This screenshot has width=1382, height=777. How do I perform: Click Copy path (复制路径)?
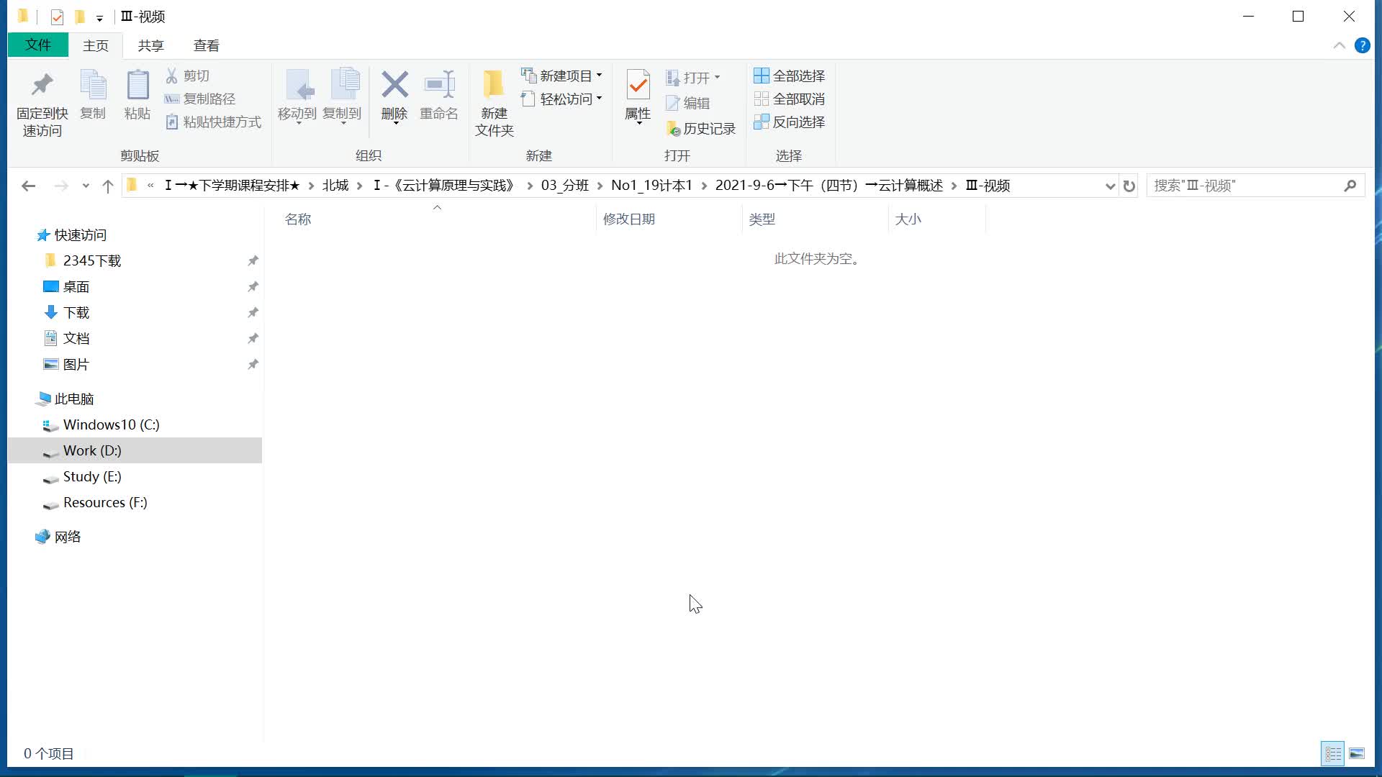(200, 99)
